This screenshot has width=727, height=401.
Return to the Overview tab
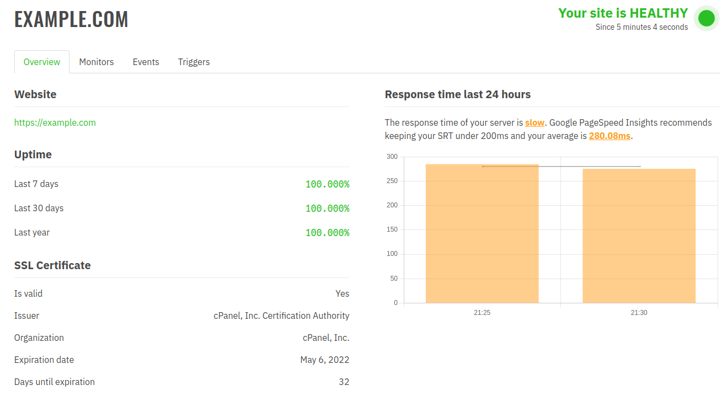[x=41, y=62]
